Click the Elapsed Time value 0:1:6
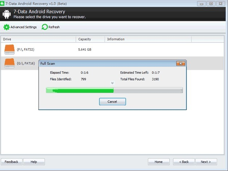 coord(85,72)
